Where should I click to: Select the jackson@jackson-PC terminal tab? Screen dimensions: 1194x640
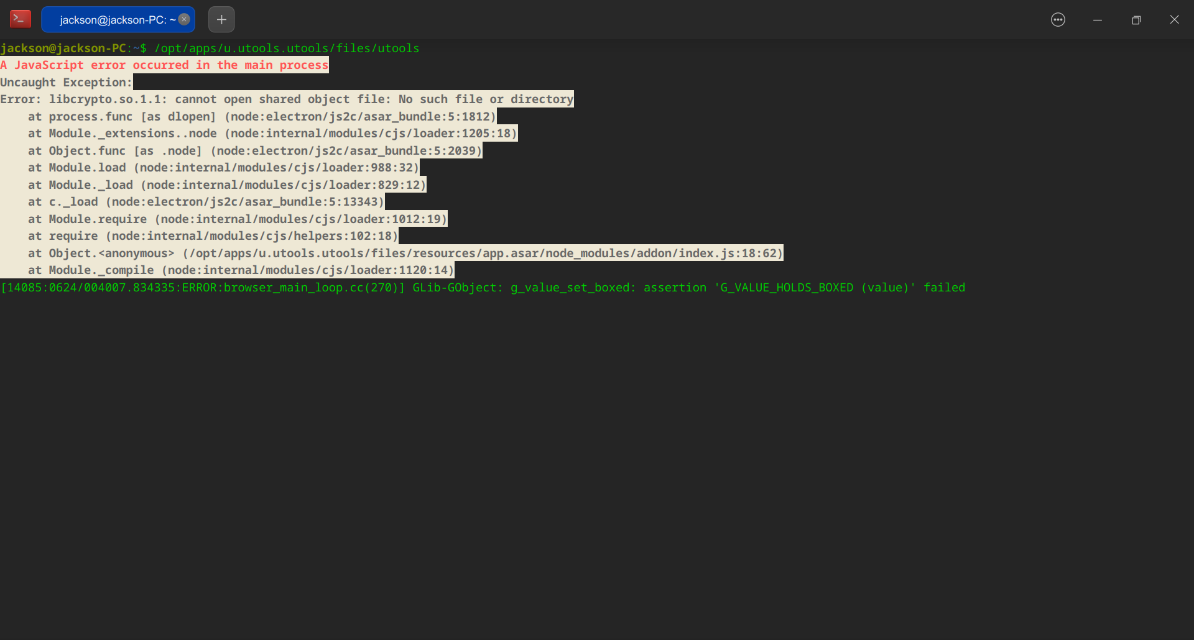[118, 19]
